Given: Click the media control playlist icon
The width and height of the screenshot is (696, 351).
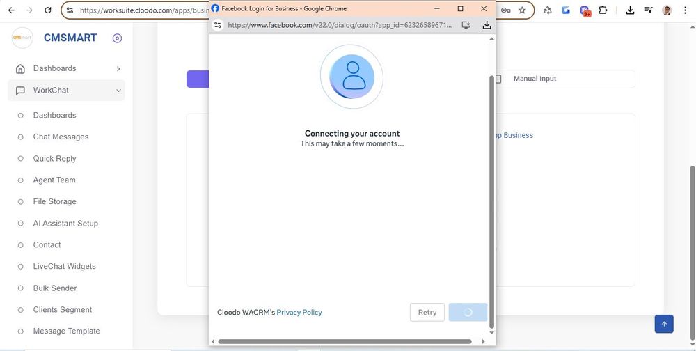Looking at the screenshot, I should [x=649, y=10].
